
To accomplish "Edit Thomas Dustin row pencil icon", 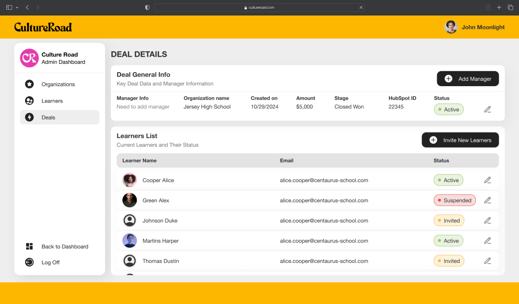I will 488,260.
